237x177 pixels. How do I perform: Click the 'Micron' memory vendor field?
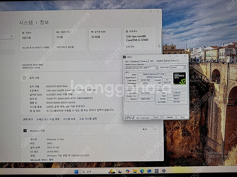176,99
